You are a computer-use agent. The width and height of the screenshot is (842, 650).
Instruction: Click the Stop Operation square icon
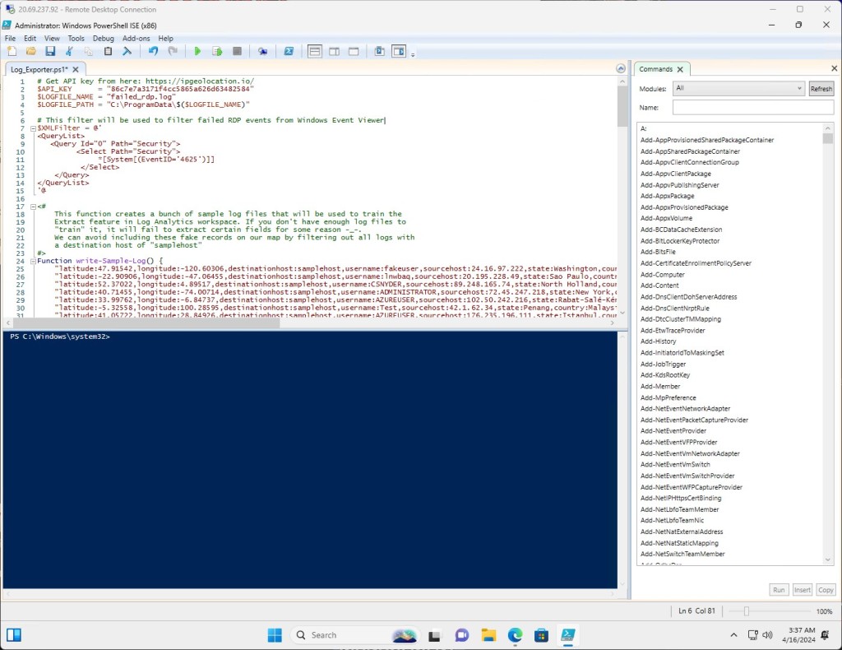(x=237, y=51)
